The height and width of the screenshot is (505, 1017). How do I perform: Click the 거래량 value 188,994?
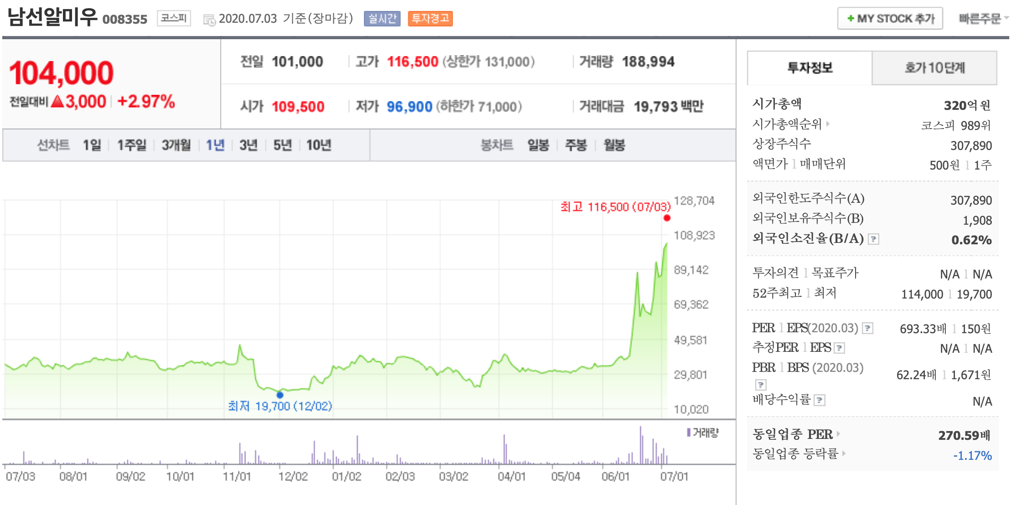point(648,62)
